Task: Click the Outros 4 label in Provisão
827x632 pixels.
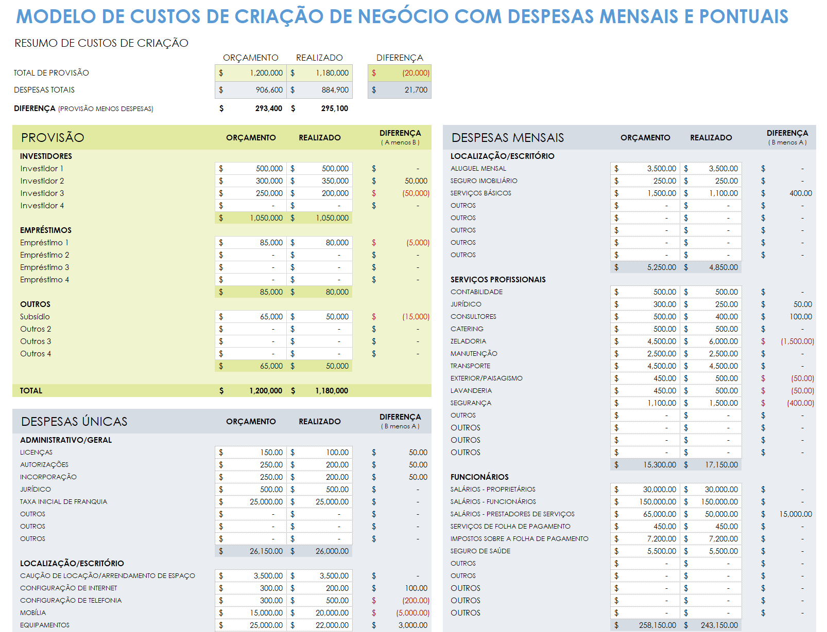Action: tap(36, 354)
